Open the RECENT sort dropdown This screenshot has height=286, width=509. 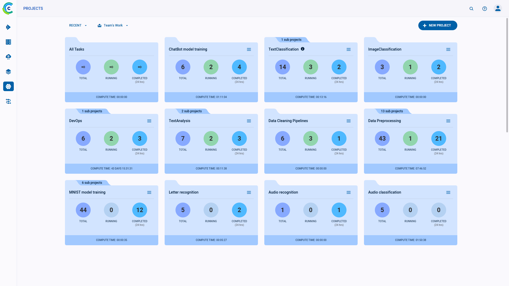click(x=78, y=25)
